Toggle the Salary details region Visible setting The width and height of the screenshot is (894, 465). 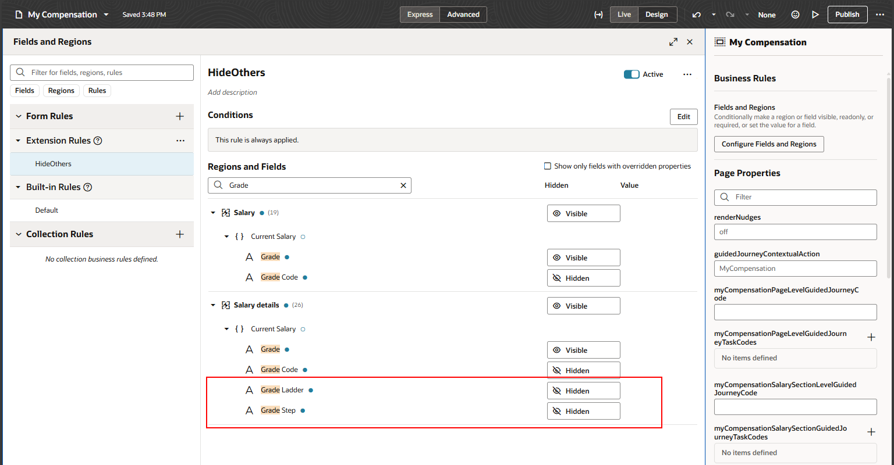(583, 306)
